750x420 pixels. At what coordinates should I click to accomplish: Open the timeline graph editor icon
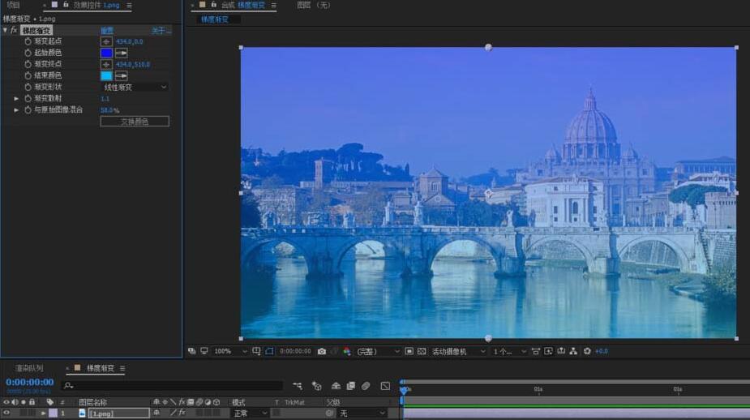(x=385, y=386)
